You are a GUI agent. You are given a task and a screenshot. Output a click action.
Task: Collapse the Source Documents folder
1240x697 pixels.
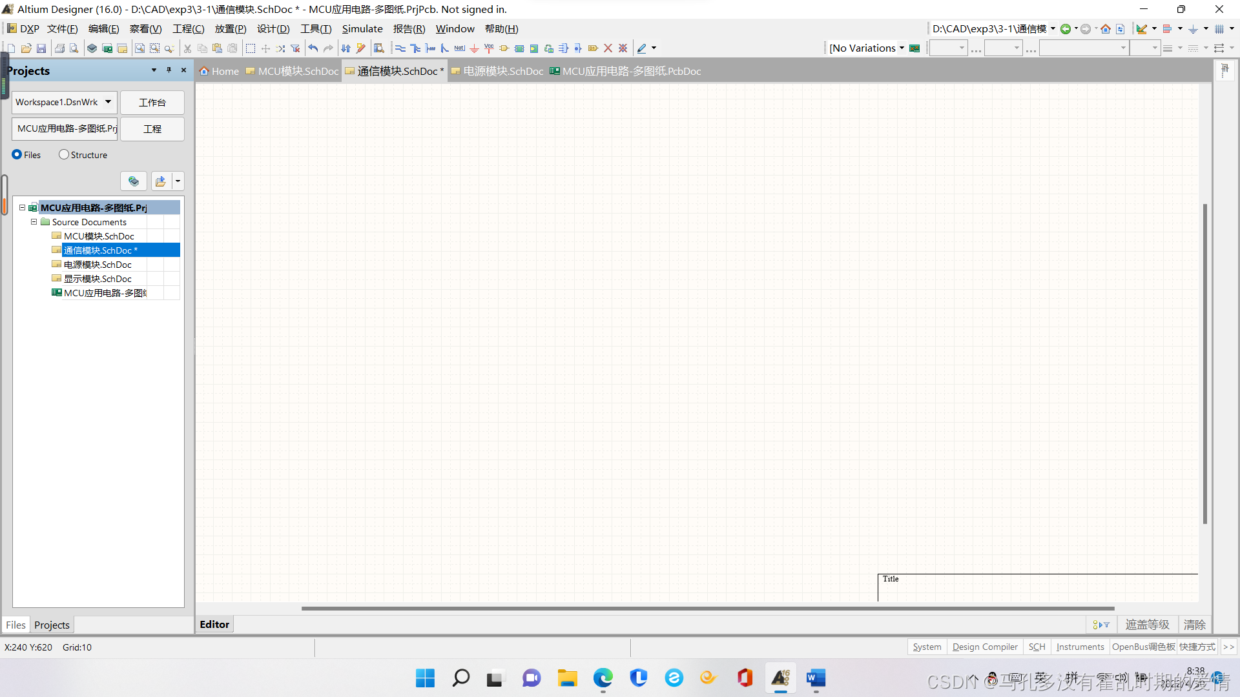(34, 222)
